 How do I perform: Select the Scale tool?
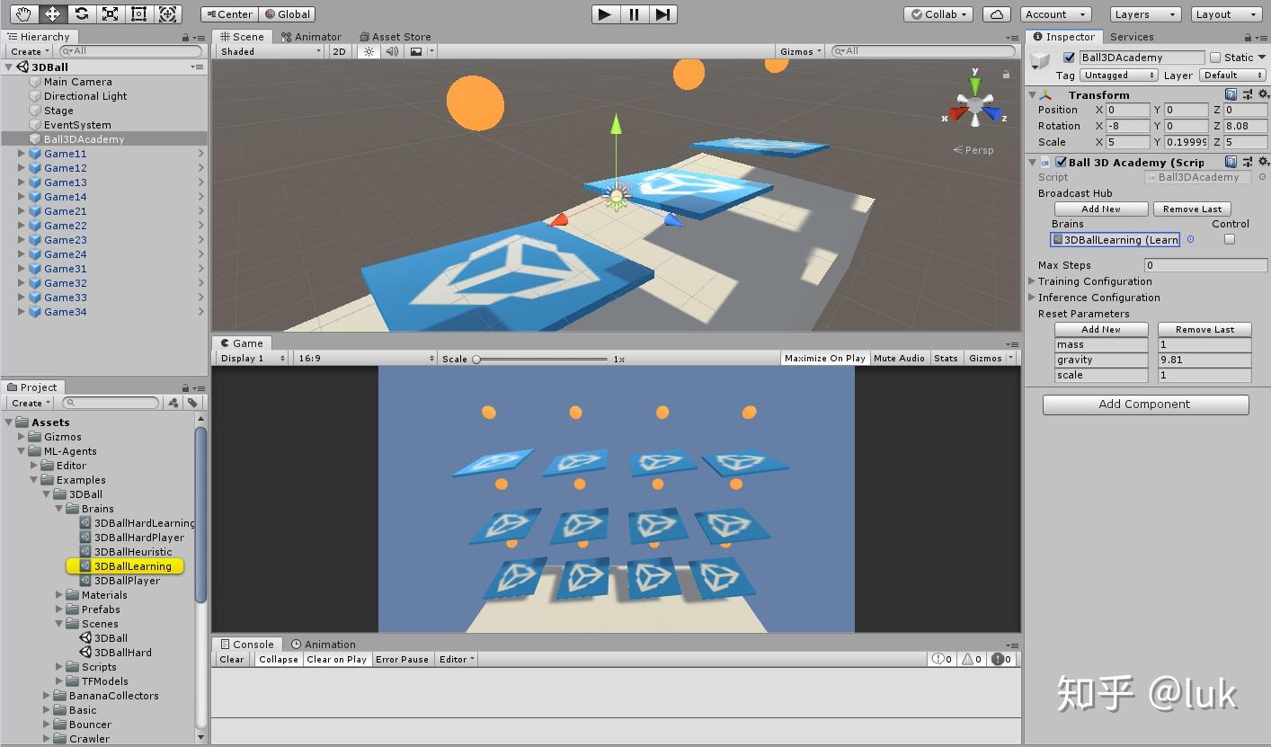click(111, 13)
